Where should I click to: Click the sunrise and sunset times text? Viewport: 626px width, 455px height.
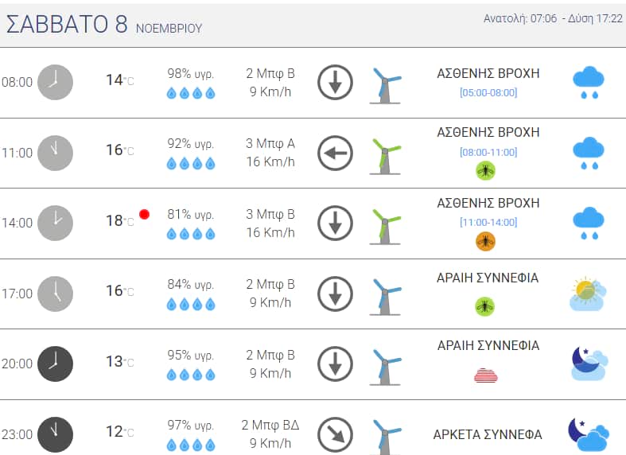553,18
